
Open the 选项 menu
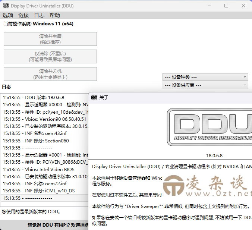point(8,15)
